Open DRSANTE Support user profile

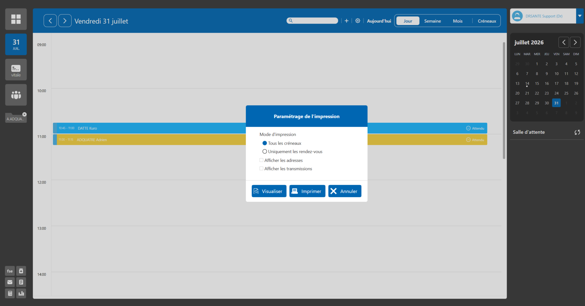[543, 16]
